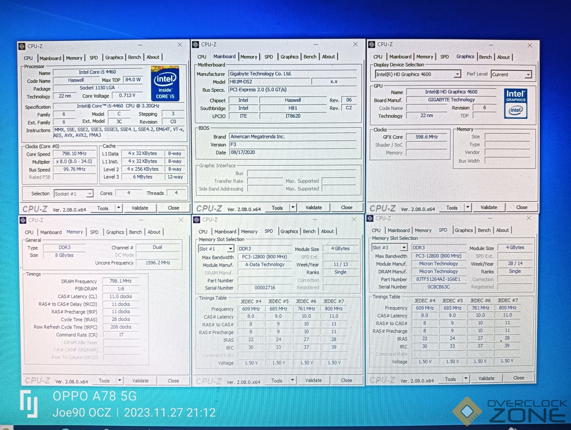Click Validate button in CPU window

[140, 208]
